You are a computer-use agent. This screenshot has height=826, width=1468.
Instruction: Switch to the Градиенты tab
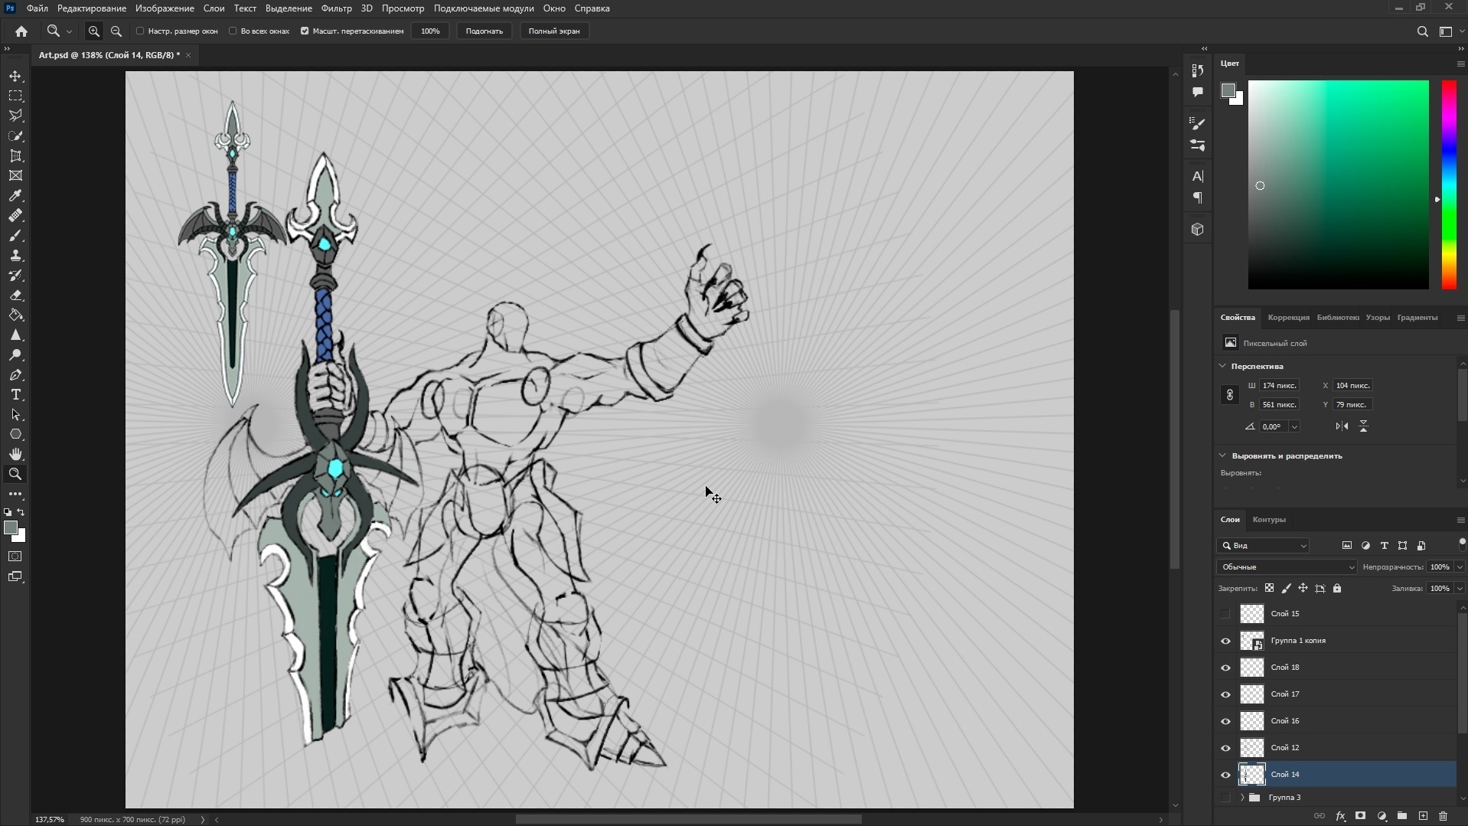tap(1417, 318)
